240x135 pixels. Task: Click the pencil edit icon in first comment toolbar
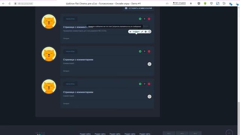[142, 31]
